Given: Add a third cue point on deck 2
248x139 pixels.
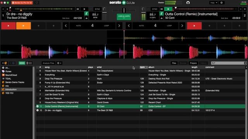Looking at the screenshot, I should [x=224, y=26].
